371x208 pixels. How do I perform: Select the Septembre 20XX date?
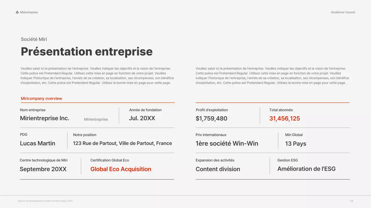pos(43,169)
